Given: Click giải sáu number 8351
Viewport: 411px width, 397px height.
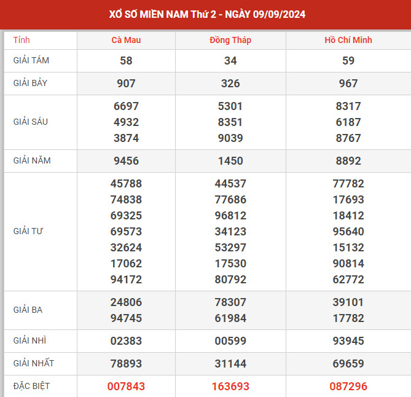Looking at the screenshot, I should point(230,122).
